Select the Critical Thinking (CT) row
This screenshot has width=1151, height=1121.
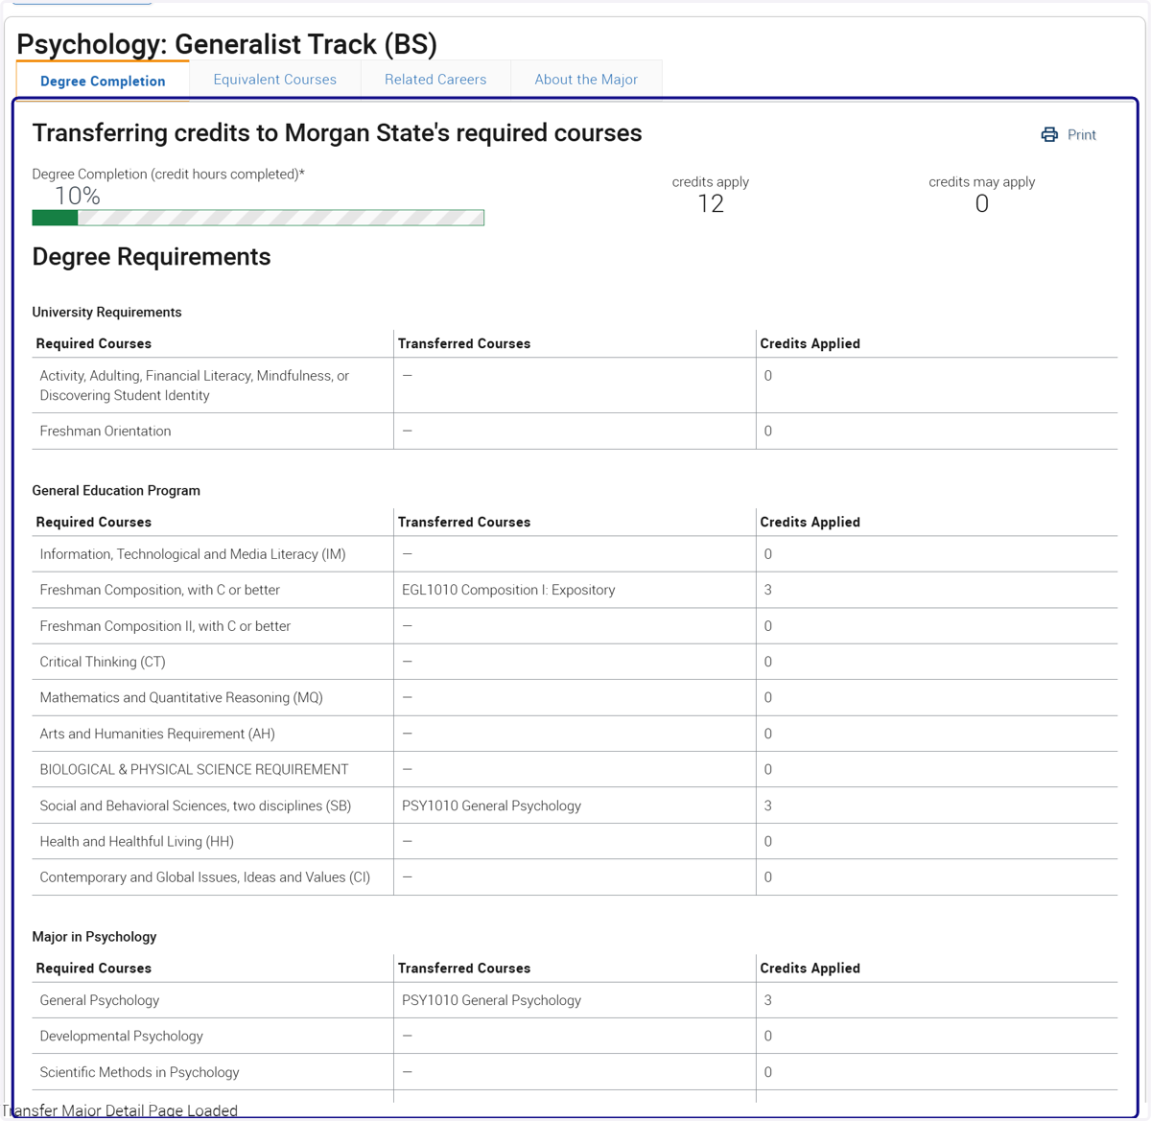575,662
